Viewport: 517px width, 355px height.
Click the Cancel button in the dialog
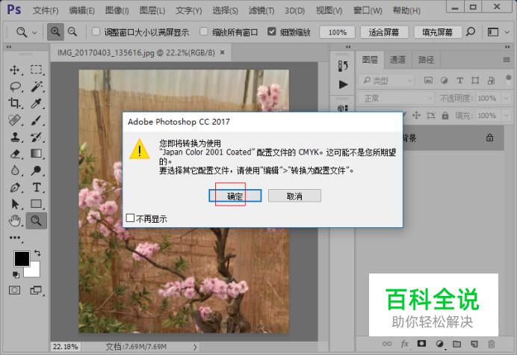294,196
